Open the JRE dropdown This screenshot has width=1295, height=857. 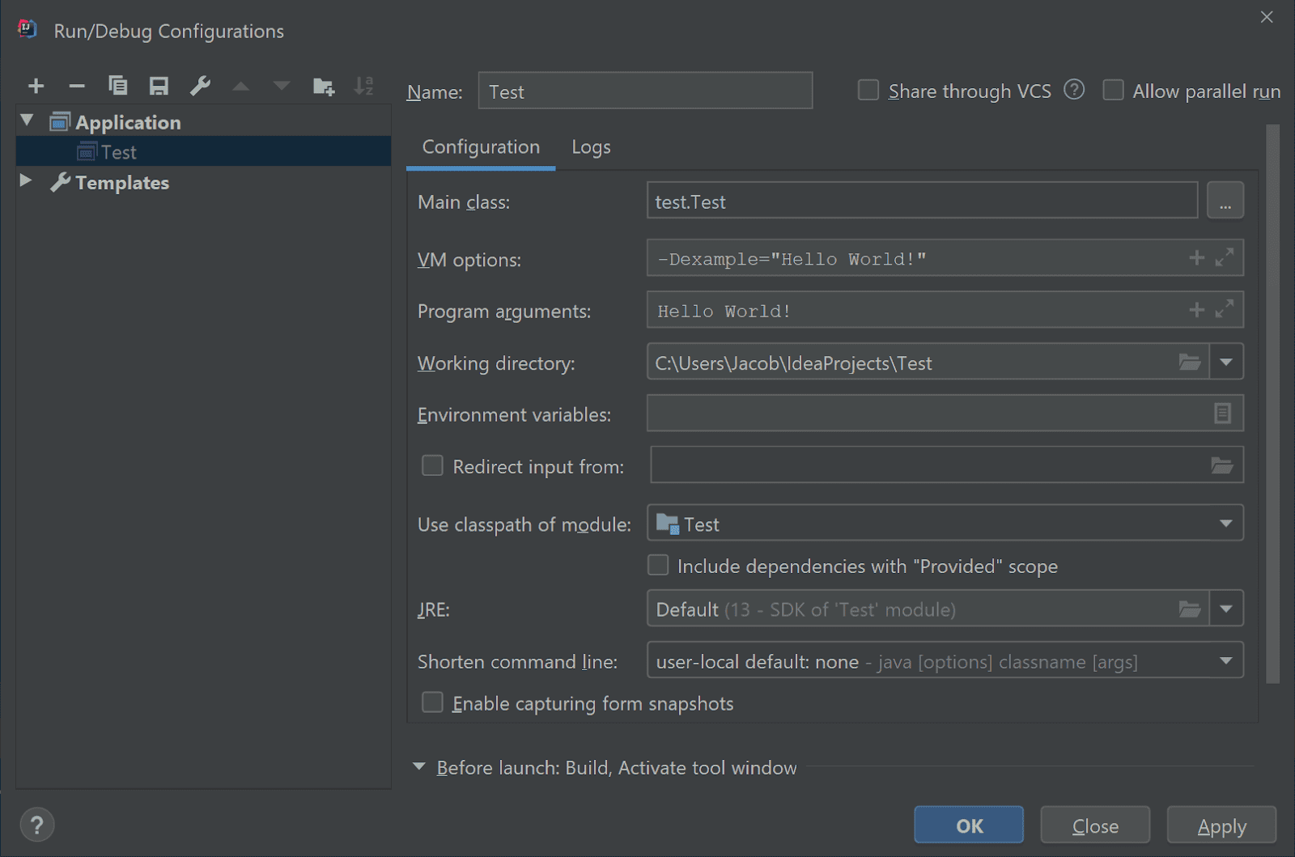[x=1226, y=609]
